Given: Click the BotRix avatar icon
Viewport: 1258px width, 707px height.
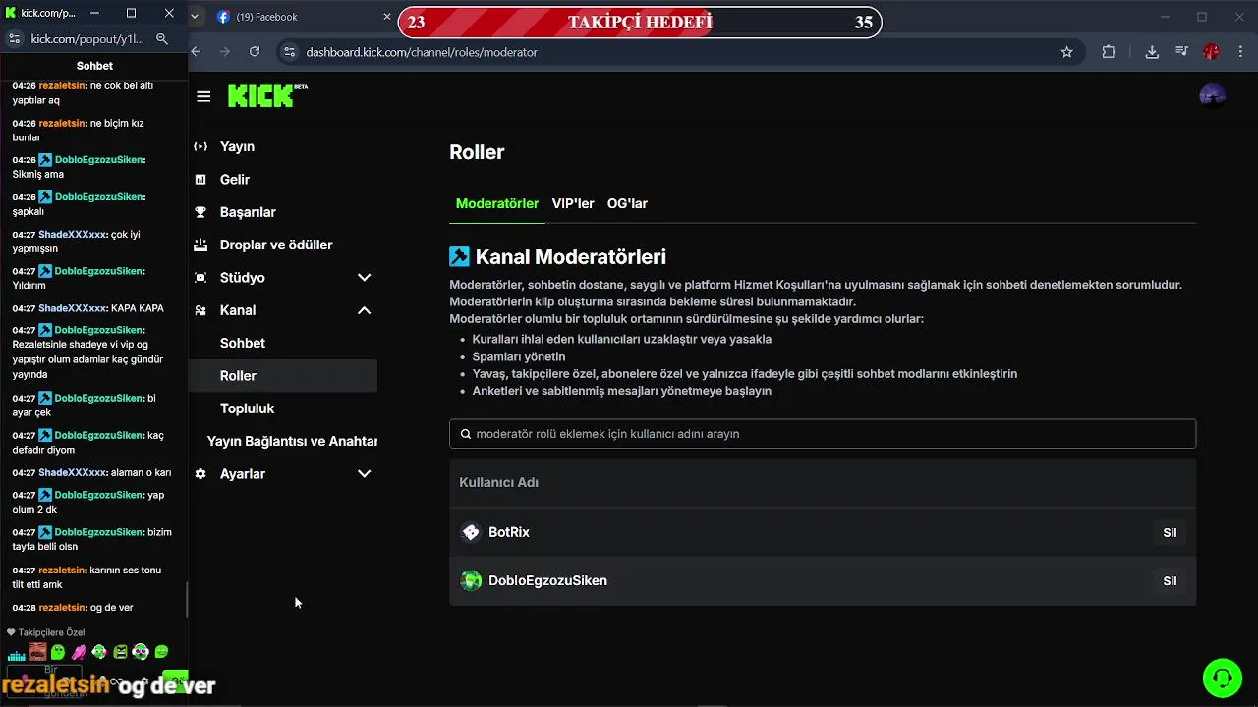Looking at the screenshot, I should 471,532.
